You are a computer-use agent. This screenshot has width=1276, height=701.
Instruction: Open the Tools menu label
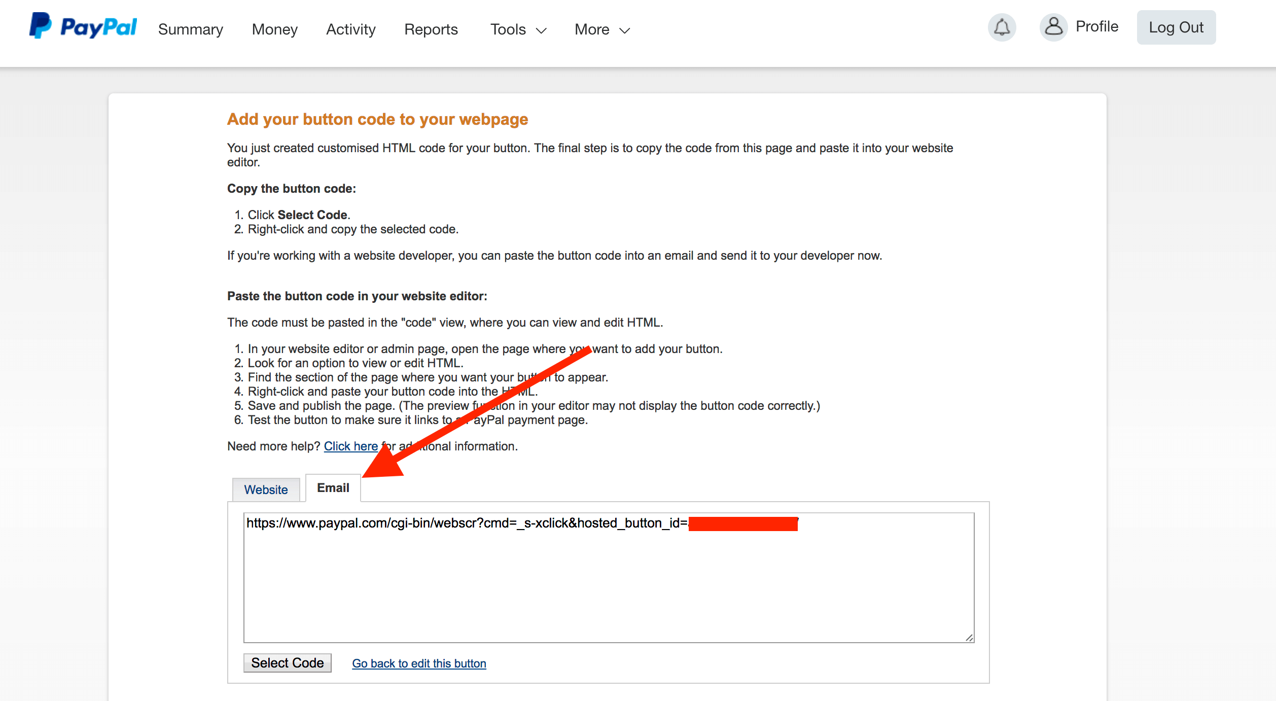pyautogui.click(x=508, y=29)
